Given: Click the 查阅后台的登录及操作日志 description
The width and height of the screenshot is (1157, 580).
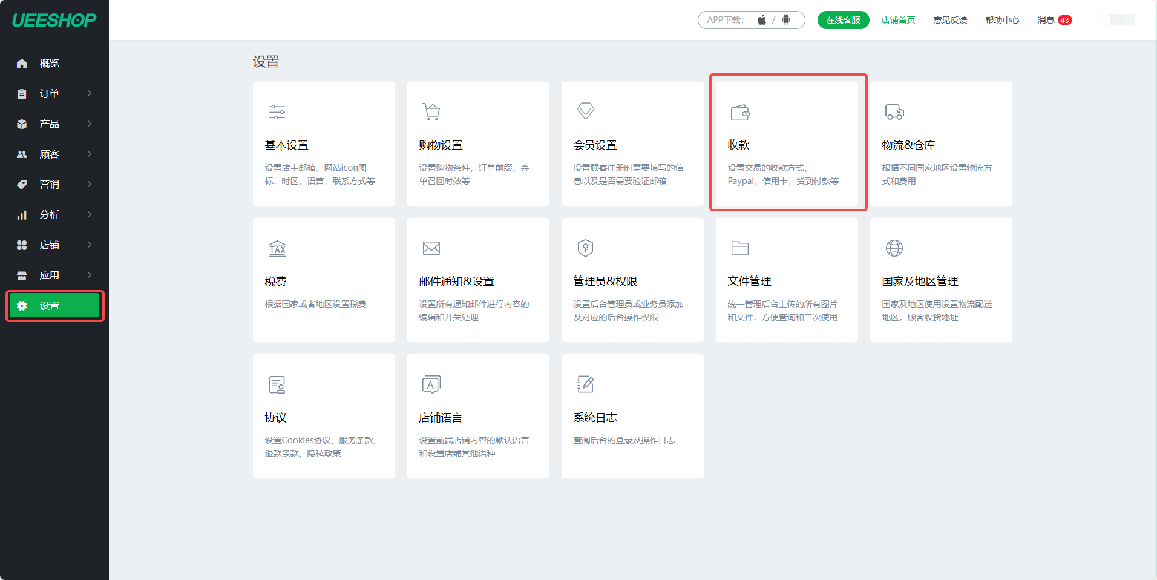Looking at the screenshot, I should pos(624,440).
